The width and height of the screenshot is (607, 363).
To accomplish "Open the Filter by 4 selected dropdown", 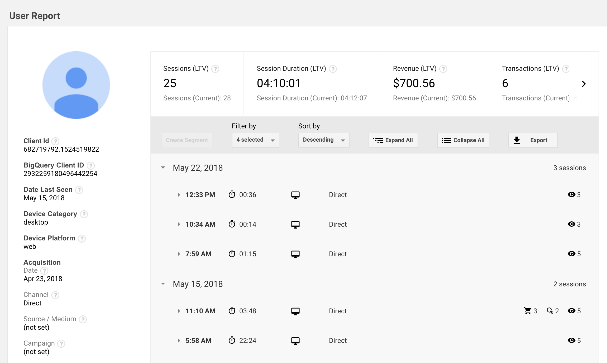I will (x=255, y=140).
